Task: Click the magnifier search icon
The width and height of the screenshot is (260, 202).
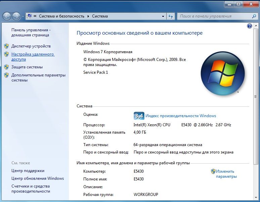Action: pyautogui.click(x=254, y=16)
